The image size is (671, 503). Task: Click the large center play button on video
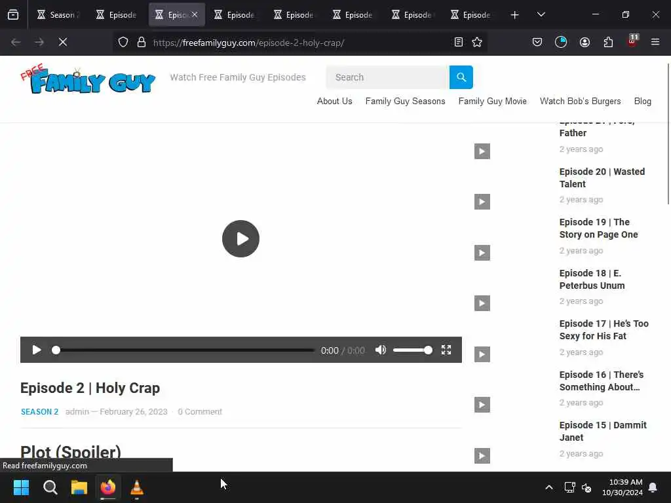point(241,238)
